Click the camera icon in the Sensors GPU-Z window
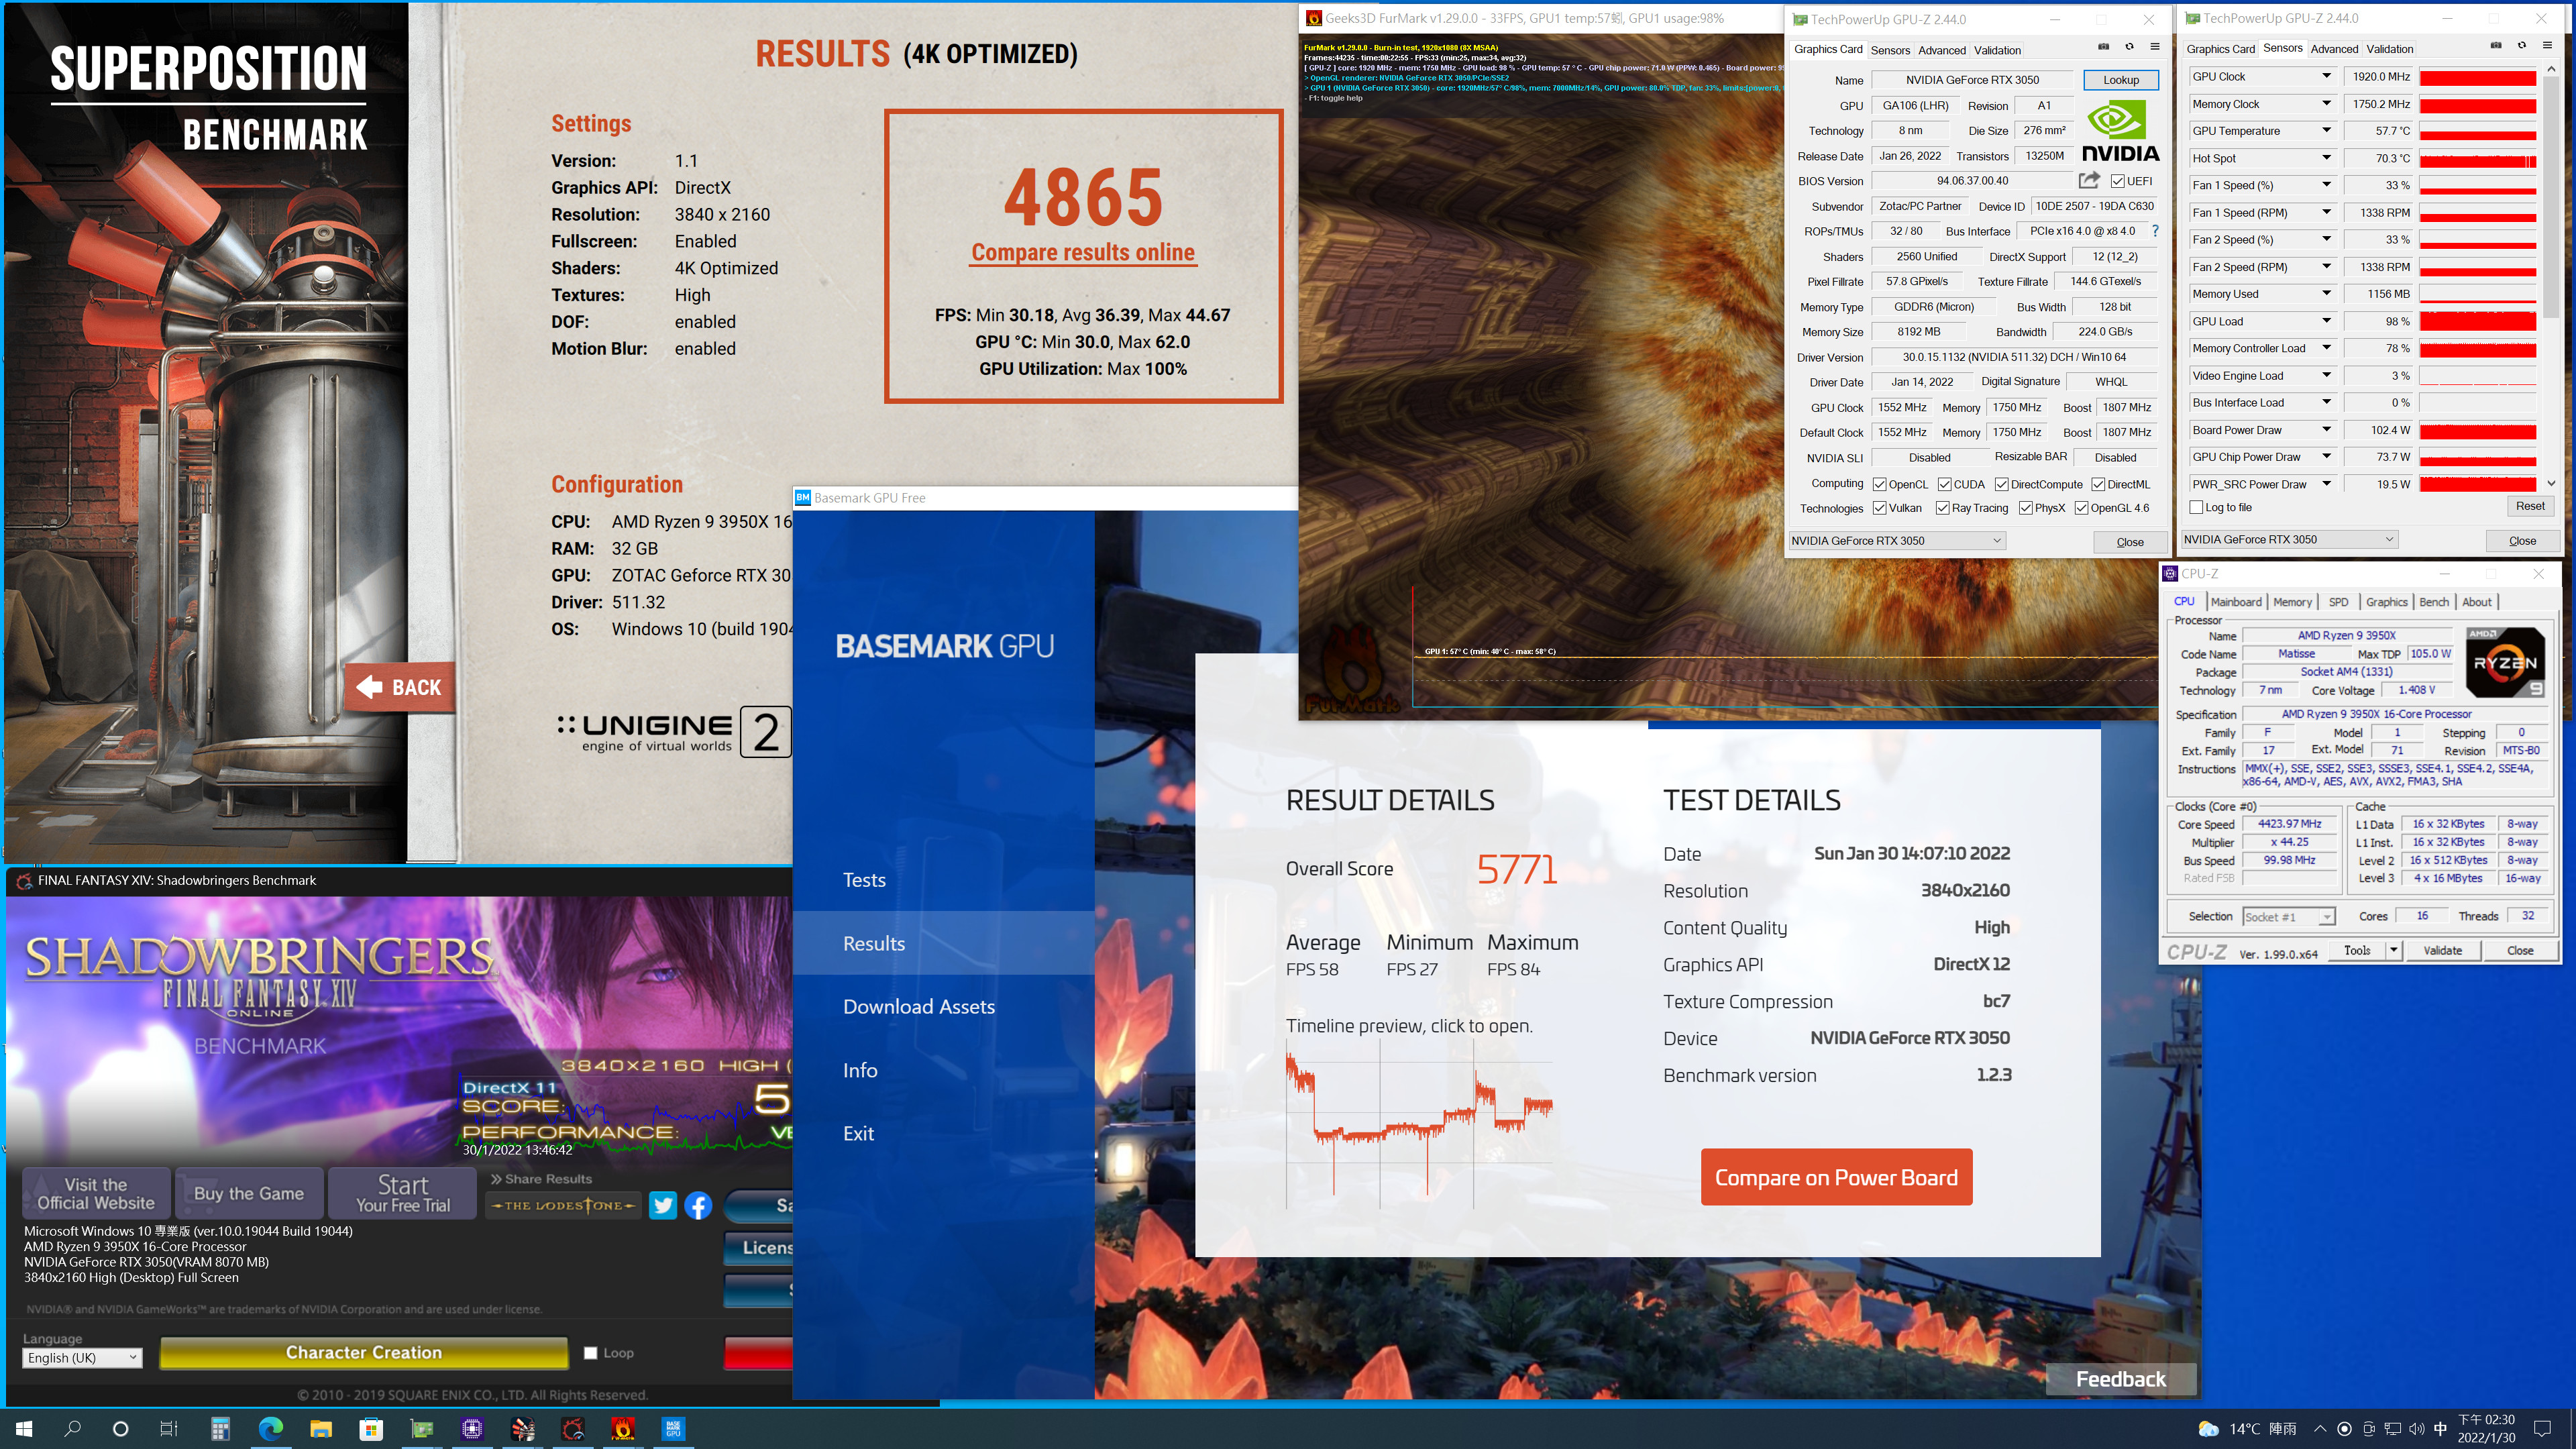 click(2496, 46)
